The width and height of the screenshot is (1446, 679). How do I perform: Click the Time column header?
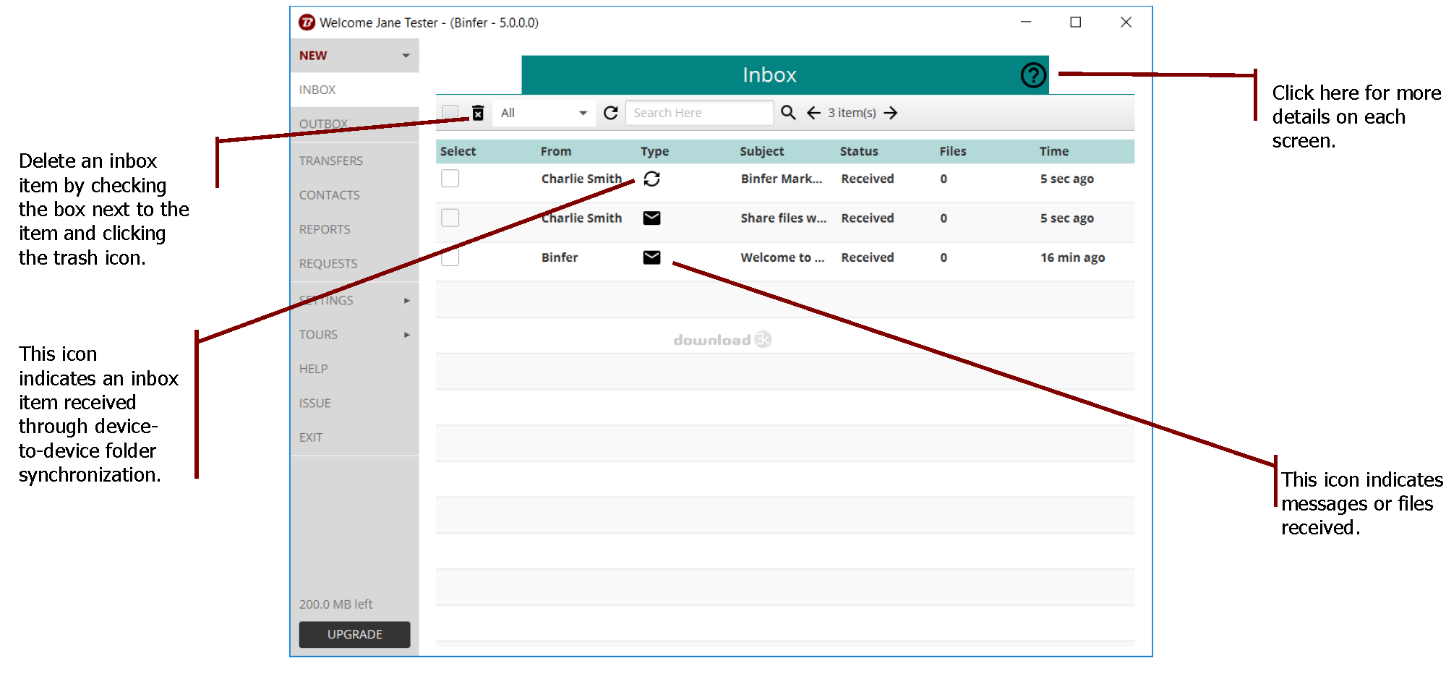point(1054,151)
